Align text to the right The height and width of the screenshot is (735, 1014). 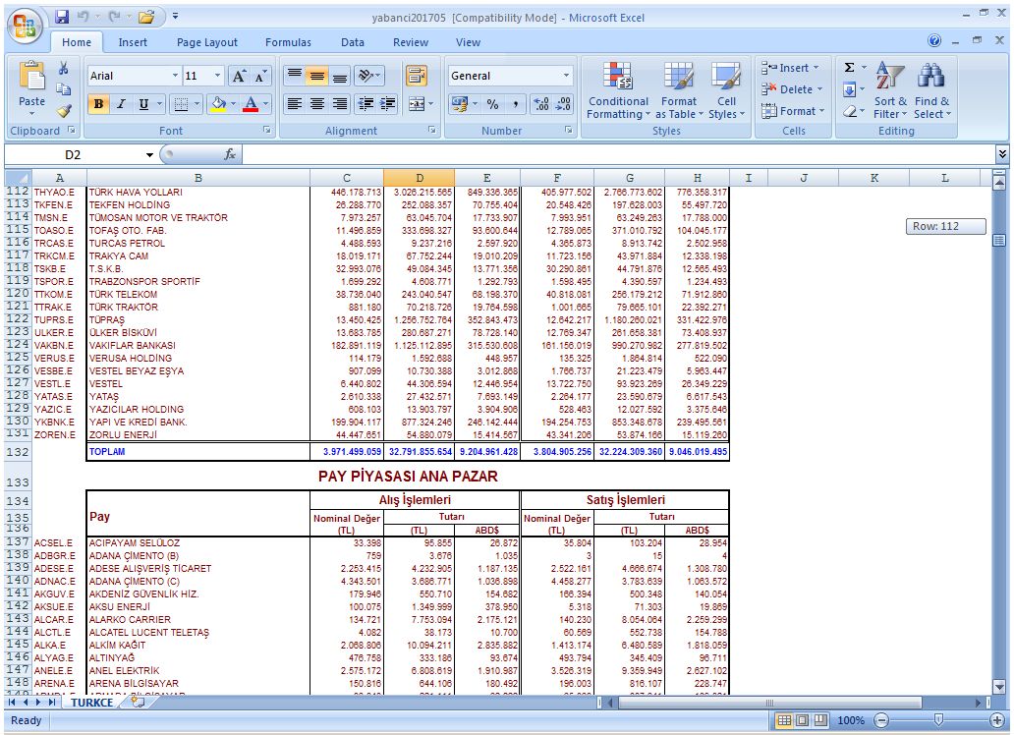tap(340, 103)
